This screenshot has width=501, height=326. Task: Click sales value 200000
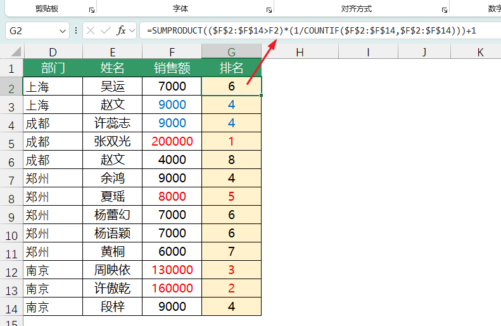coord(172,141)
